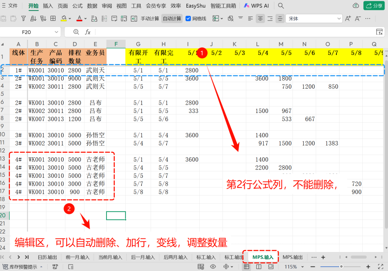The image size is (388, 271).
Task: Open the 会员专享 tab
Action: pyautogui.click(x=156, y=6)
